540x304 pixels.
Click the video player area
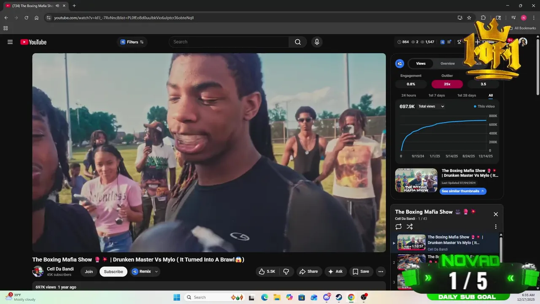click(209, 152)
